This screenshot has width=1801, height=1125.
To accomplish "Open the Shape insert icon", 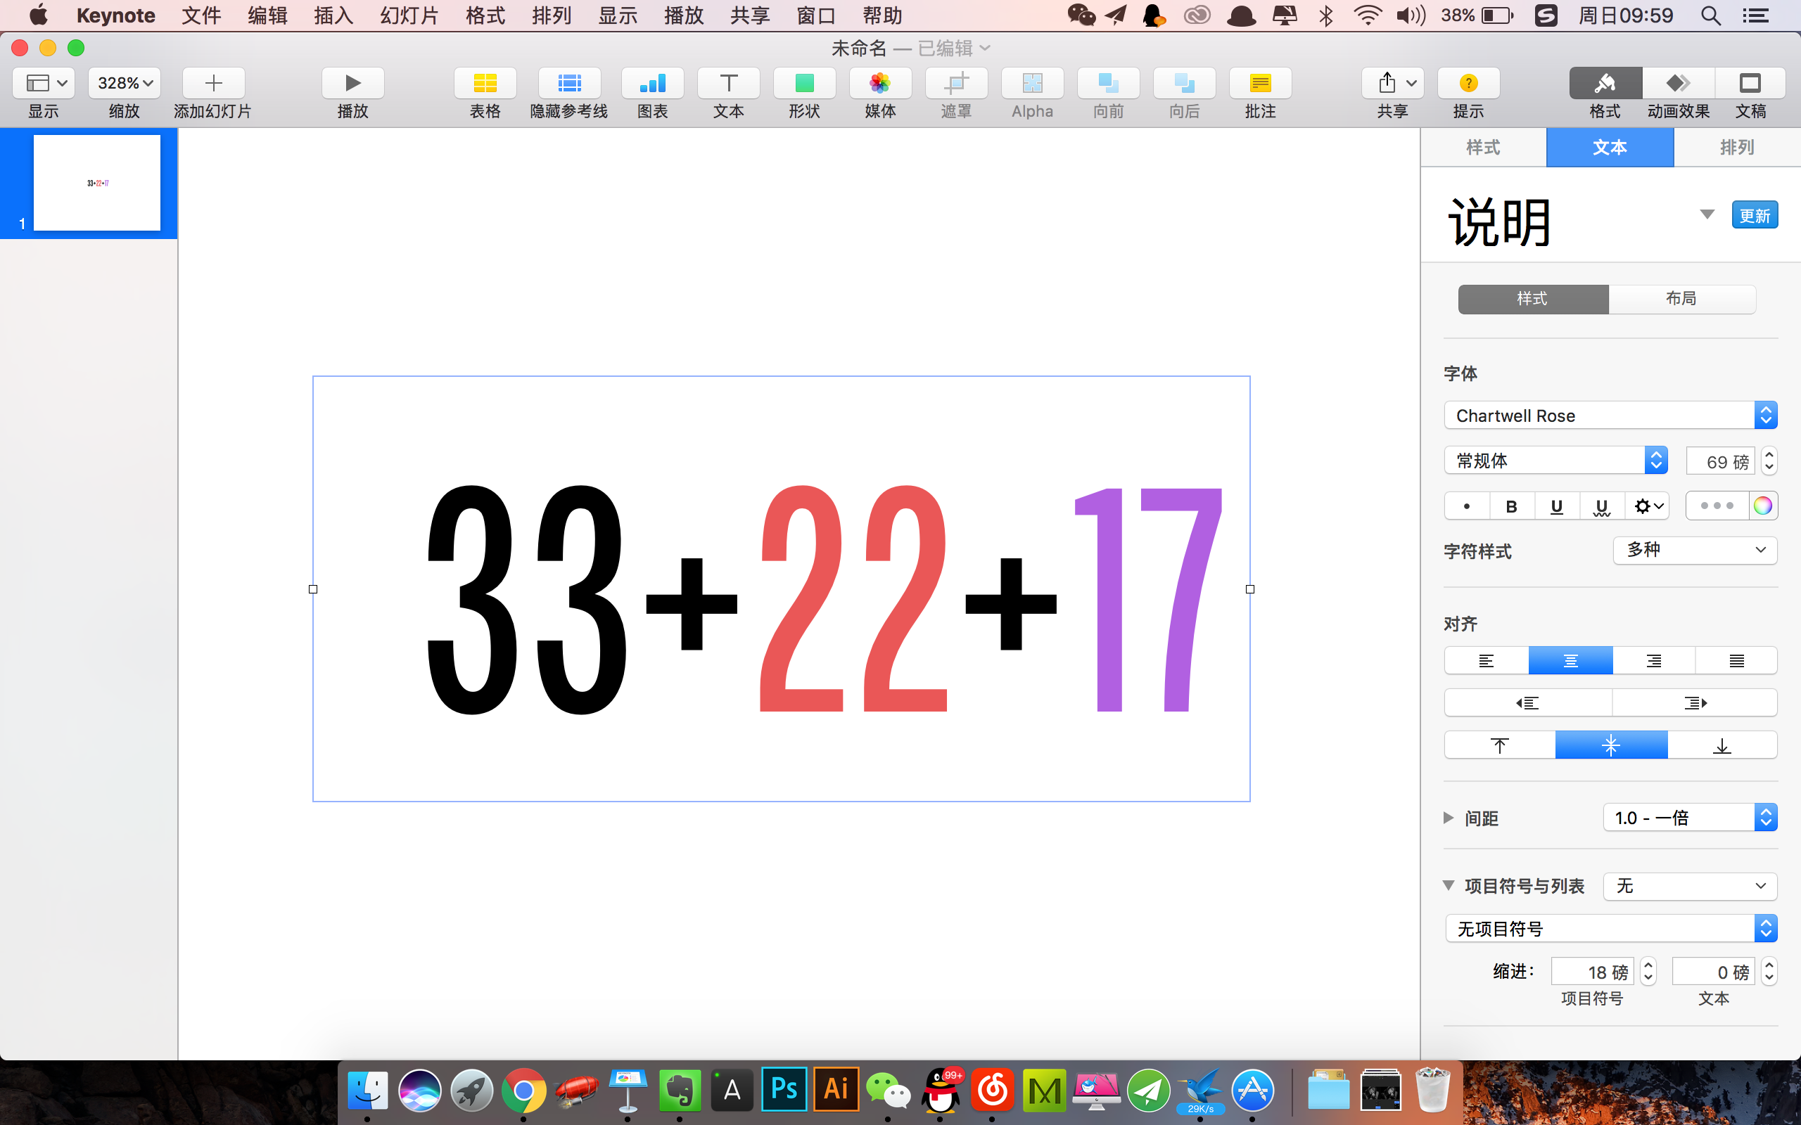I will tap(803, 84).
